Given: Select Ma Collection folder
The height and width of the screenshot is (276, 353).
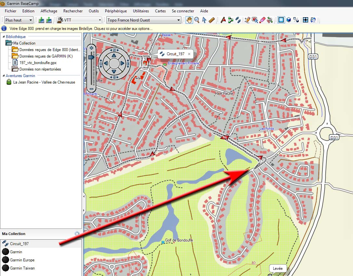Looking at the screenshot, I should (x=24, y=43).
